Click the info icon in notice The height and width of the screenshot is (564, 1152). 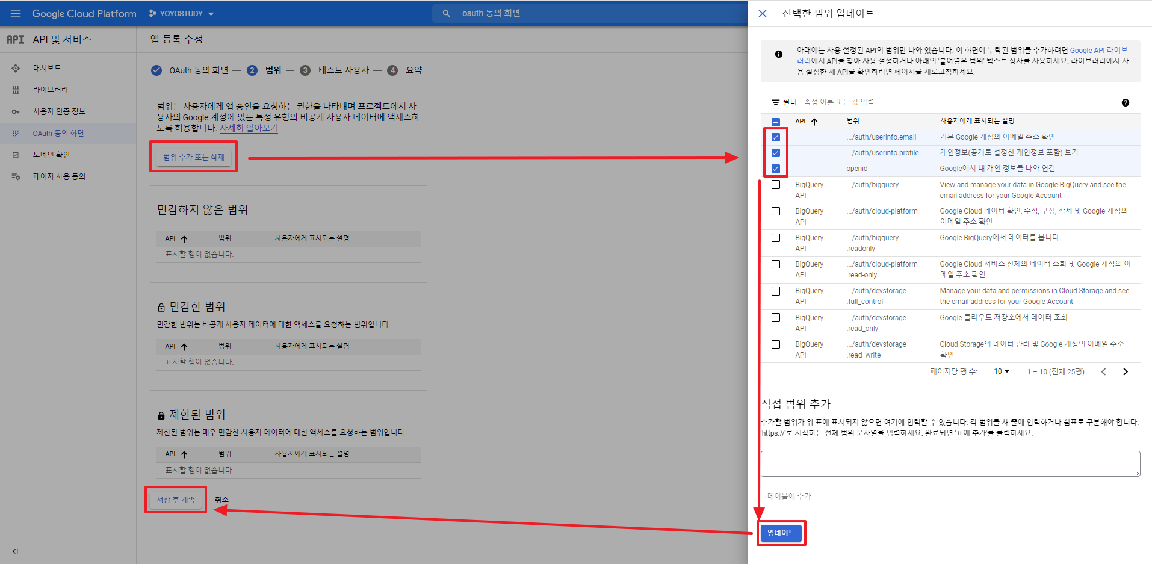(779, 54)
